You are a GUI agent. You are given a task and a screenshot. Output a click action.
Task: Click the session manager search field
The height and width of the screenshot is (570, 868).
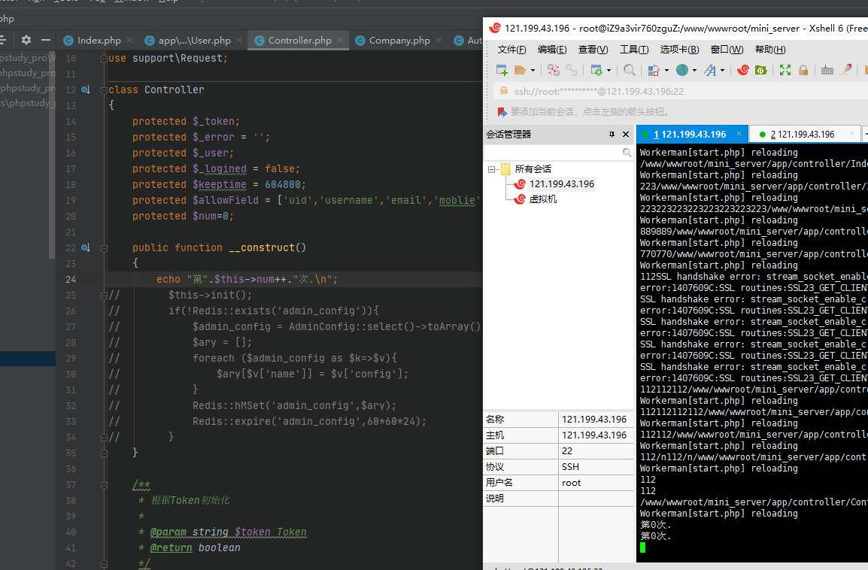pyautogui.click(x=552, y=152)
